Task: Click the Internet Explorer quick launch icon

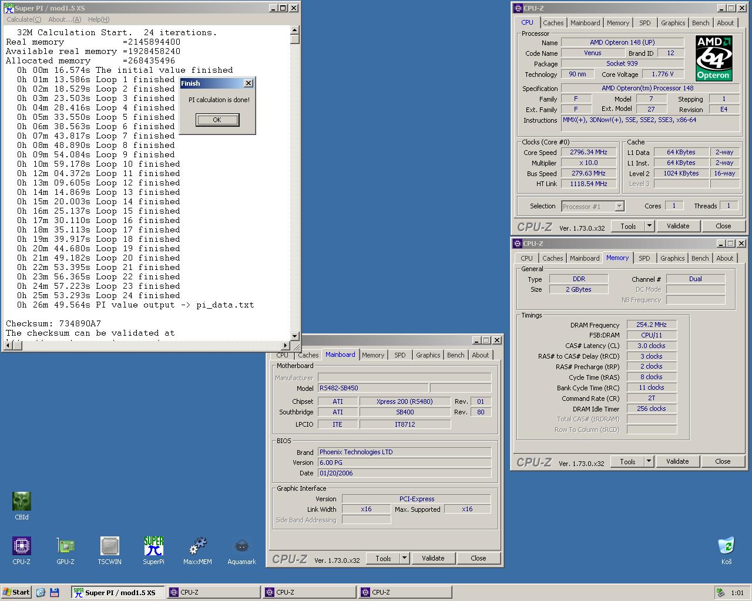Action: point(41,592)
